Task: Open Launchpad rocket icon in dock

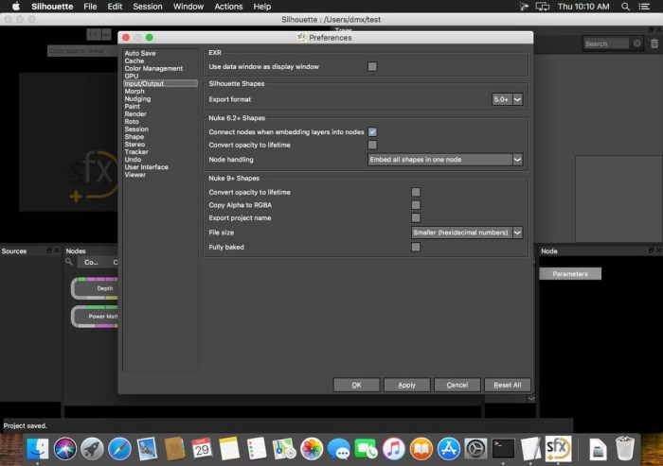Action: tap(92, 449)
